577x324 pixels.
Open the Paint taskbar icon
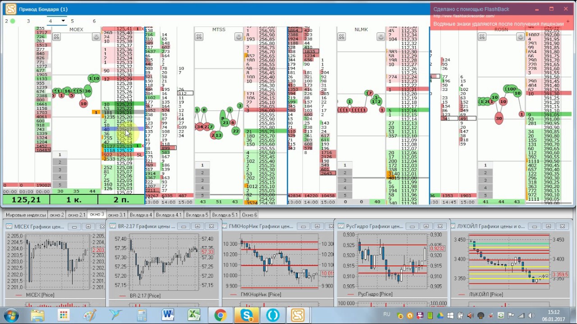pyautogui.click(x=90, y=315)
